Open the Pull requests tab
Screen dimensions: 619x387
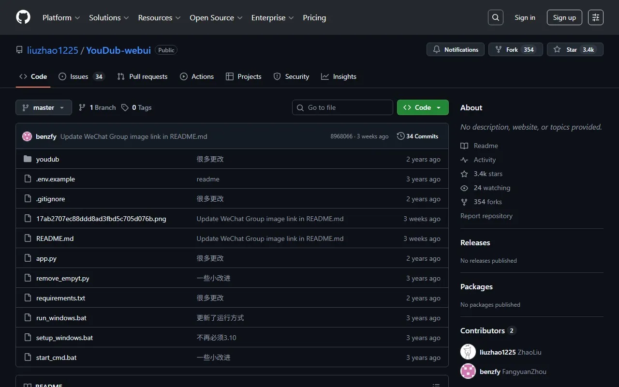click(143, 76)
